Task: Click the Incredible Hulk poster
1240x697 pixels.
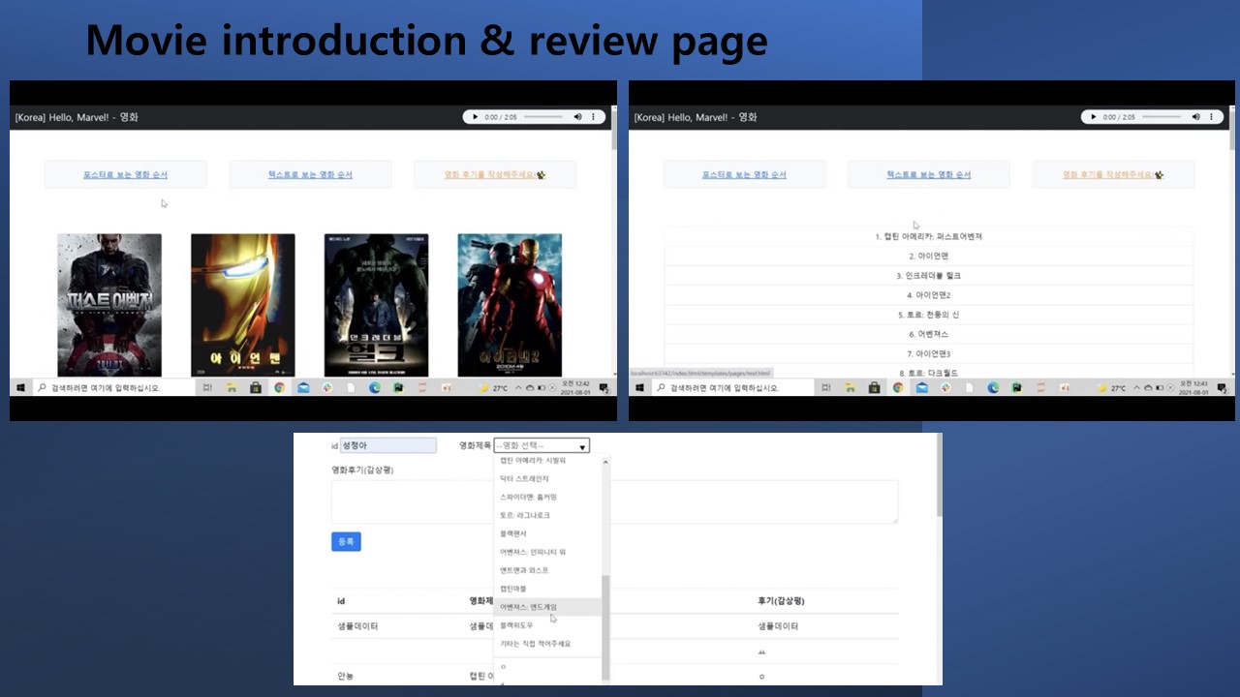Action: point(376,305)
